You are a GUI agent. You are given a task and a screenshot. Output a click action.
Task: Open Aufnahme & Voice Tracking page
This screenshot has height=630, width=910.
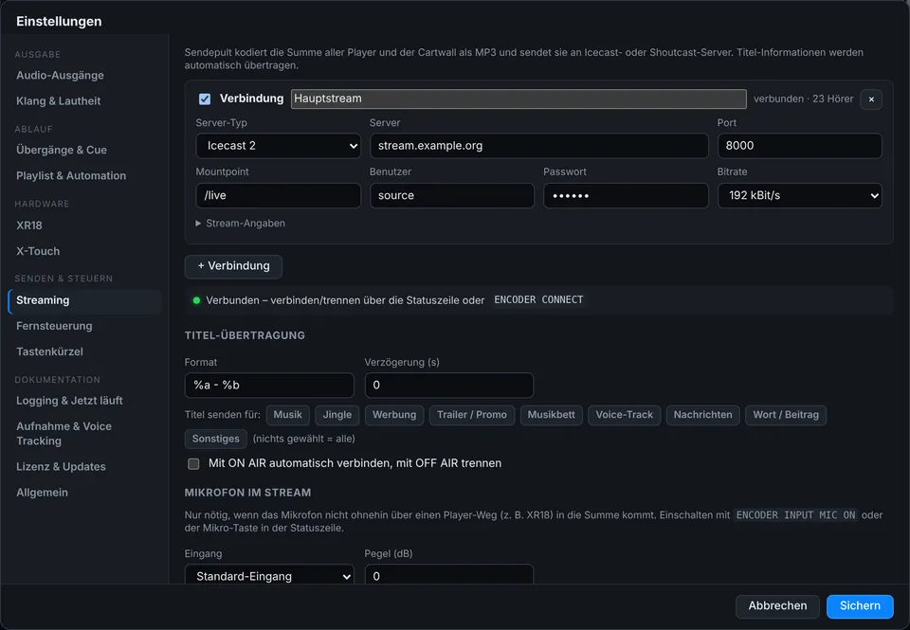[x=84, y=434]
